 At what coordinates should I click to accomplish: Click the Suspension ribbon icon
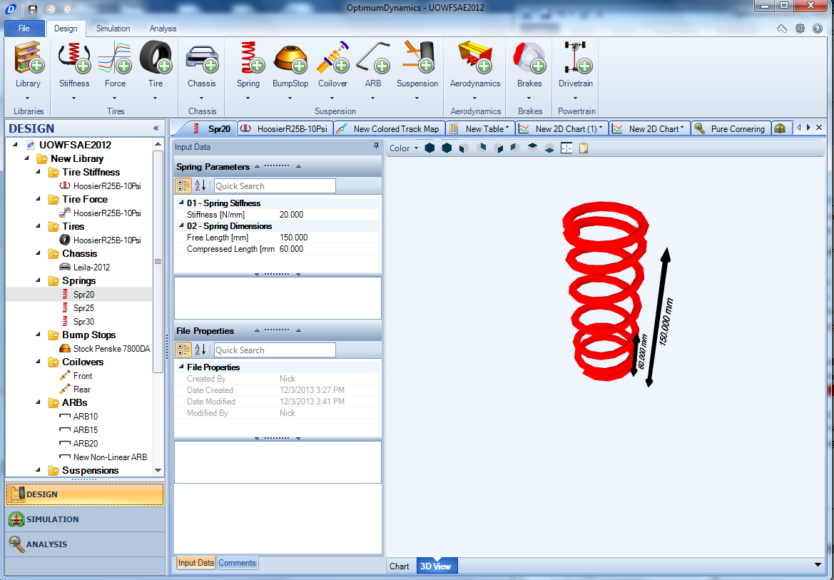[x=417, y=58]
